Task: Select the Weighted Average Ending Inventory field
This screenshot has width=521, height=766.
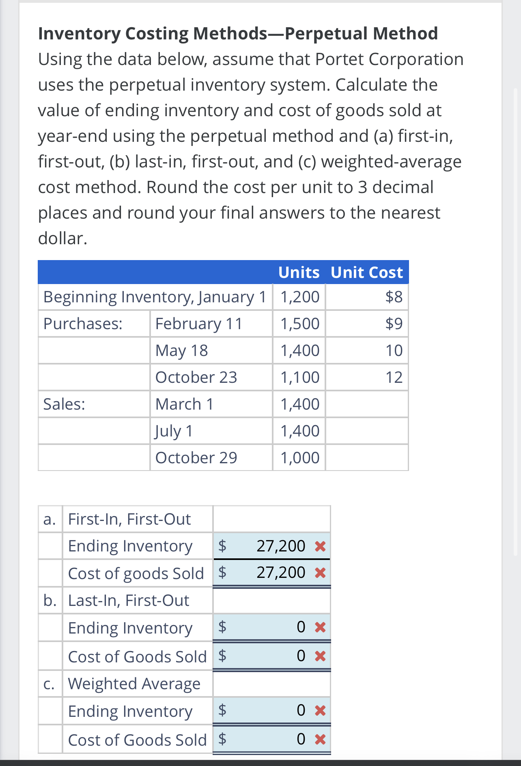Action: [x=272, y=710]
